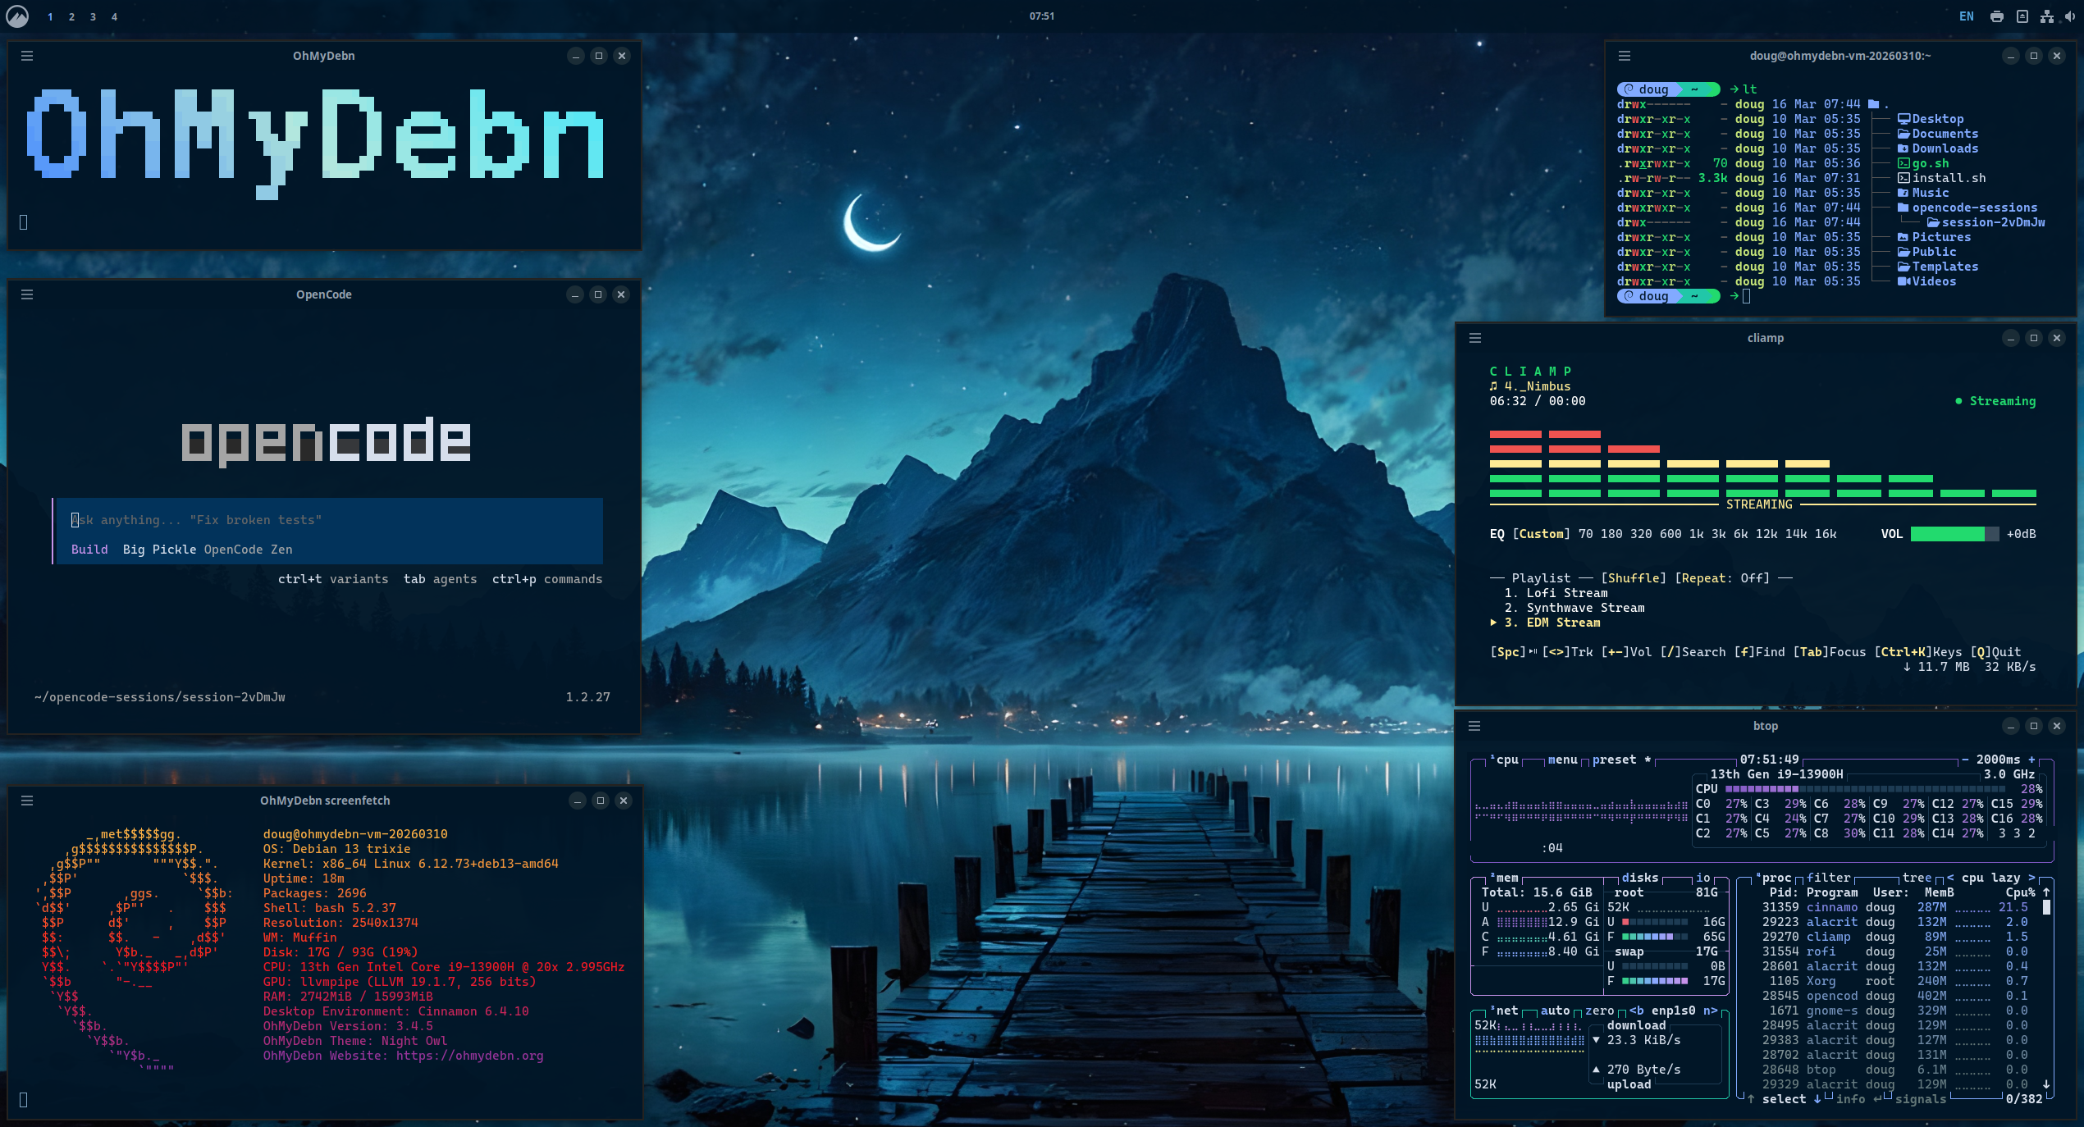Open the main menu launcher icon
This screenshot has height=1127, width=2084.
click(x=17, y=16)
